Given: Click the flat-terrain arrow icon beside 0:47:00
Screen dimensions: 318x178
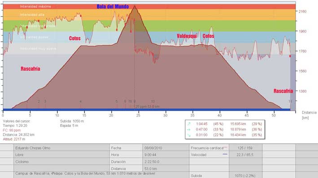Looking at the screenshot, I should (x=189, y=129).
